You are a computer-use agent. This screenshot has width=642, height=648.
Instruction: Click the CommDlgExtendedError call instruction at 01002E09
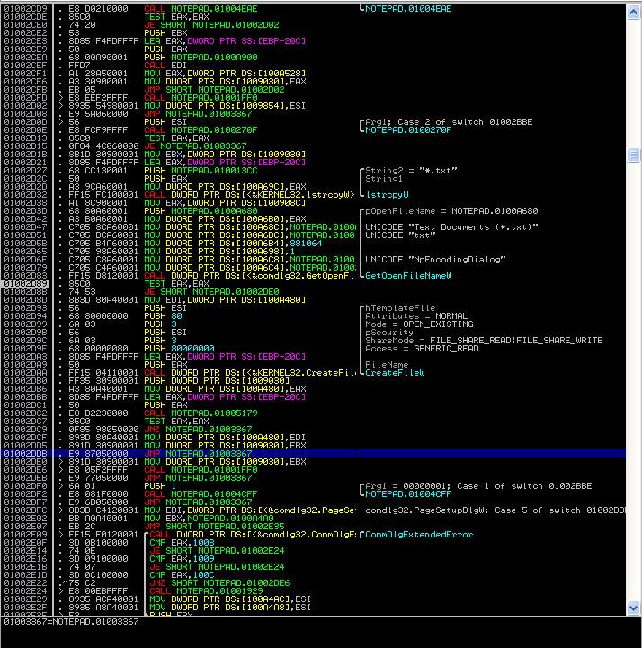click(x=253, y=535)
